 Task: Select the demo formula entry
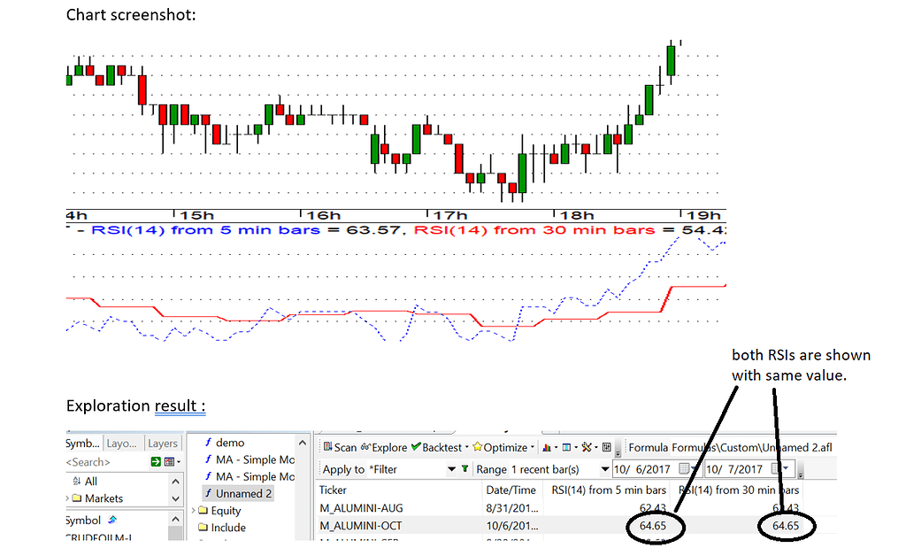230,443
